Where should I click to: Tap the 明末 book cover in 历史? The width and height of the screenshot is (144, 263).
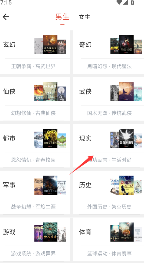click(x=126, y=185)
